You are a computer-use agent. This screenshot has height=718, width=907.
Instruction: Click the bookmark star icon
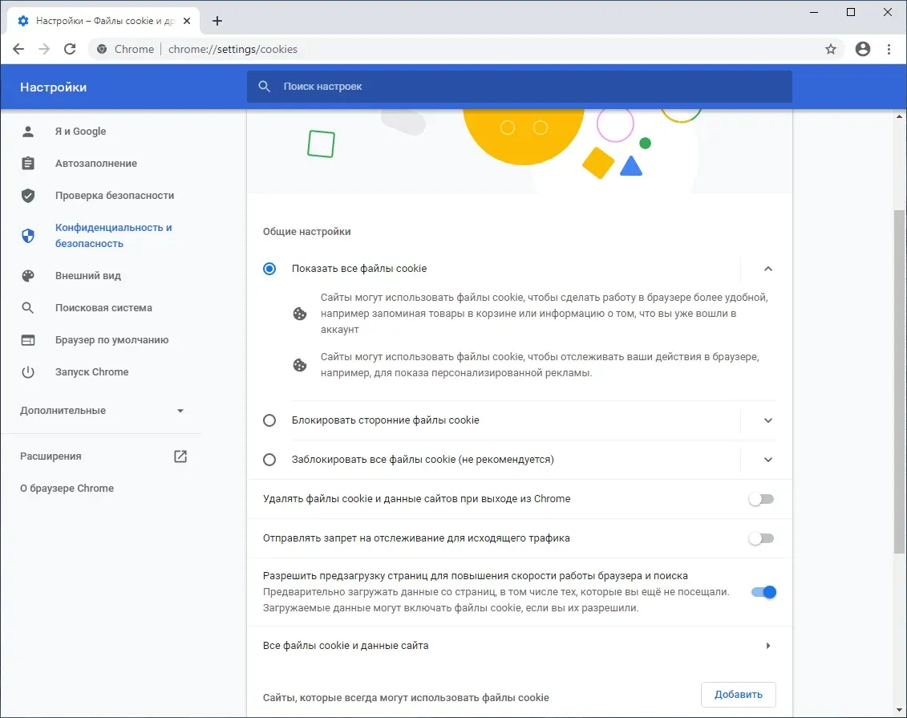[830, 49]
